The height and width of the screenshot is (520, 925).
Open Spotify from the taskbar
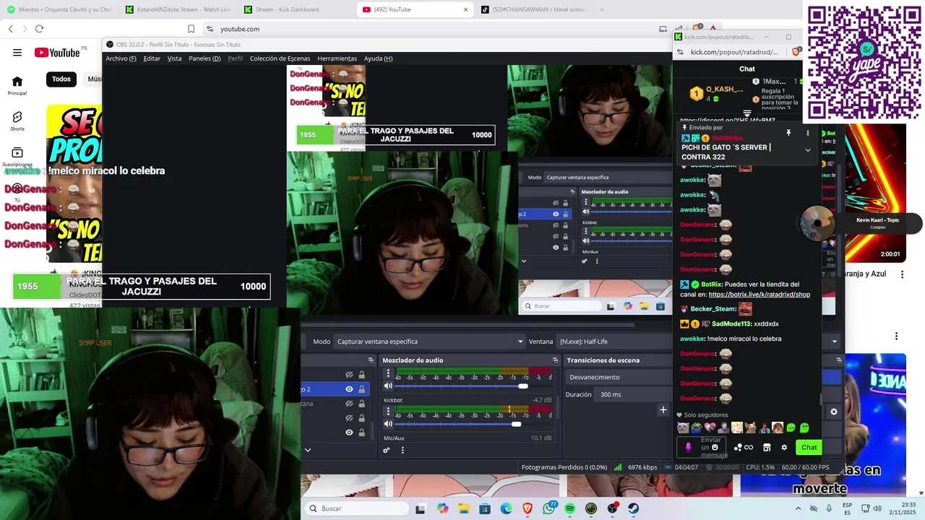(570, 508)
